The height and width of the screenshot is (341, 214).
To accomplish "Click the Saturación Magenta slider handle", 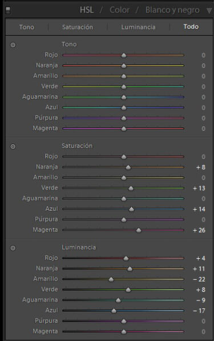I will 139,230.
